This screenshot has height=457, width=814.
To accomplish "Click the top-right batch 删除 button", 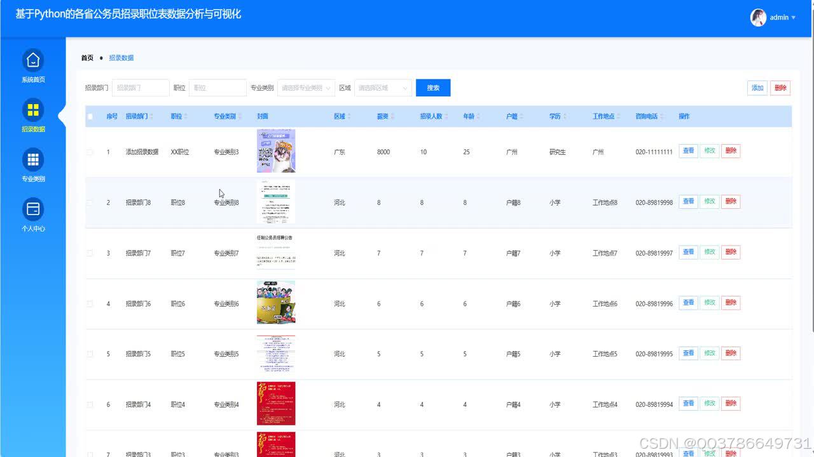I will (x=780, y=88).
